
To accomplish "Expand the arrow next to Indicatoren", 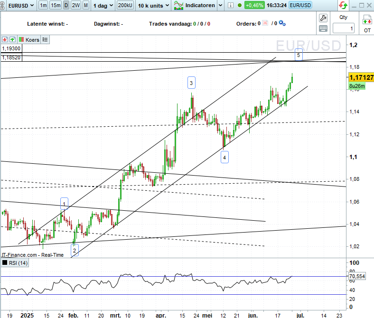I will point(221,5).
